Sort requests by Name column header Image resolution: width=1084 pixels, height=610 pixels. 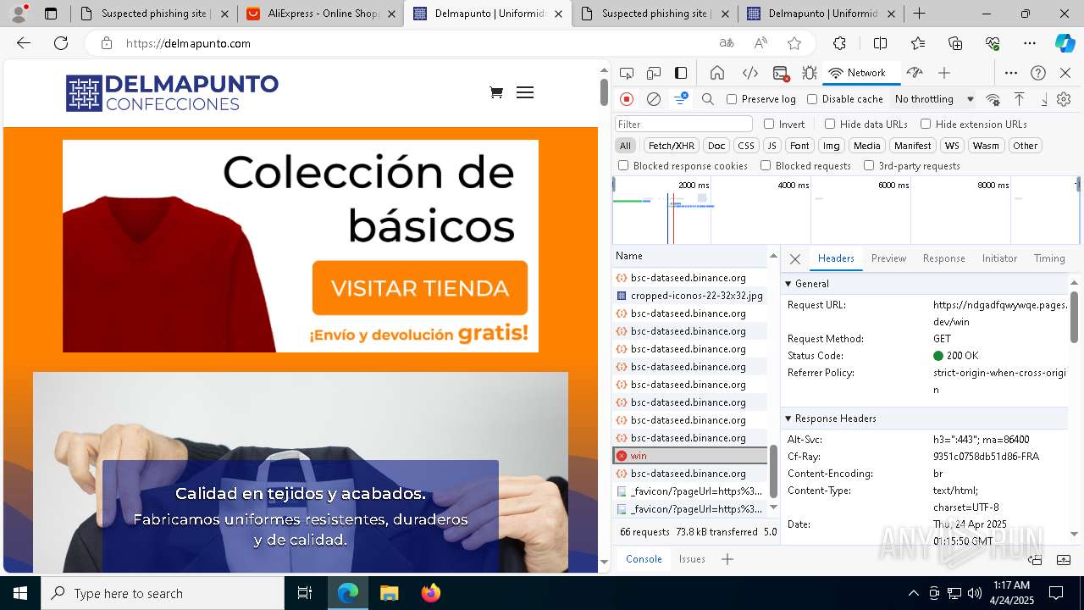coord(689,256)
